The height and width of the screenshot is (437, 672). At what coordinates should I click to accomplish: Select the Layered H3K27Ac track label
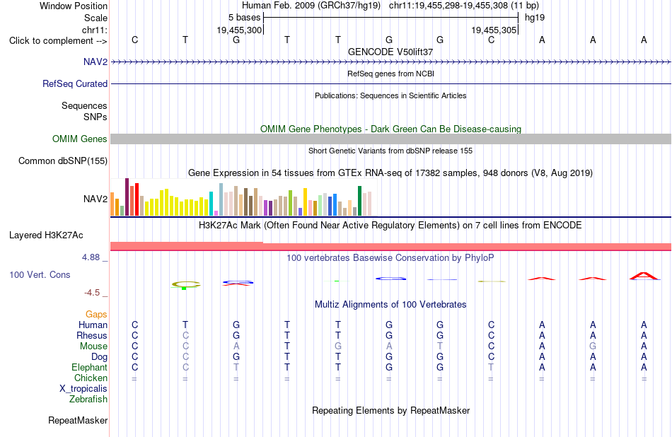point(46,235)
